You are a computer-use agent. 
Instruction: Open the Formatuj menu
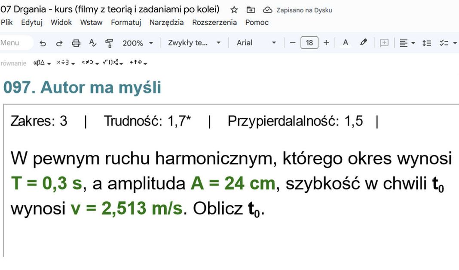tap(126, 22)
